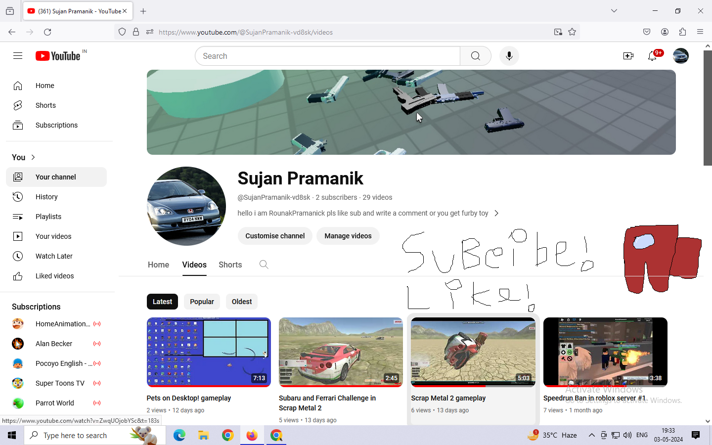Open Your videos in sidebar
The width and height of the screenshot is (712, 445).
click(x=56, y=236)
